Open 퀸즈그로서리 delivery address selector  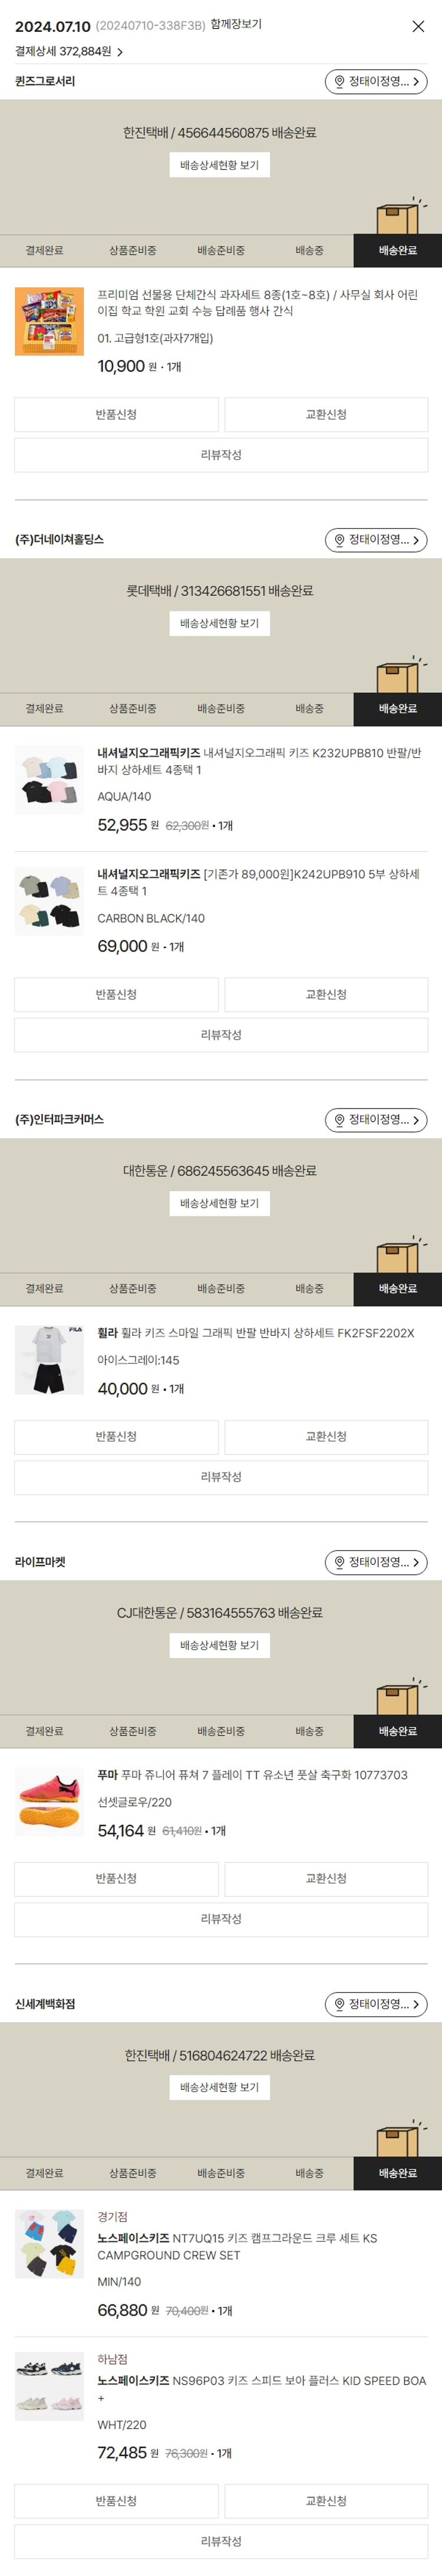point(376,82)
